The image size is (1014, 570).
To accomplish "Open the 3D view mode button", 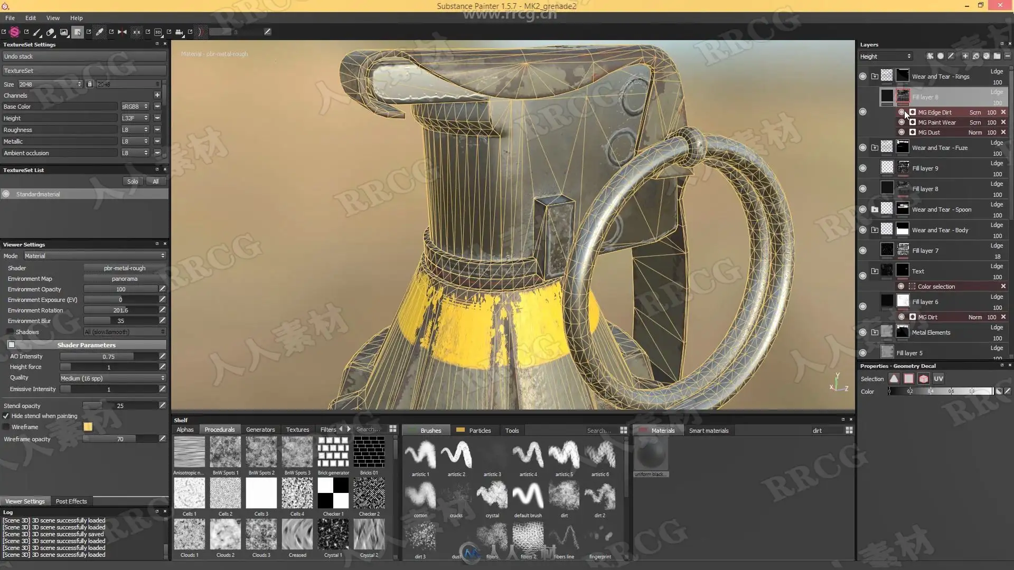I will [x=158, y=32].
